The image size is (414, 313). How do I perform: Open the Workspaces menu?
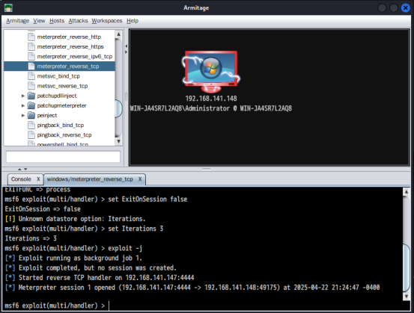[107, 21]
